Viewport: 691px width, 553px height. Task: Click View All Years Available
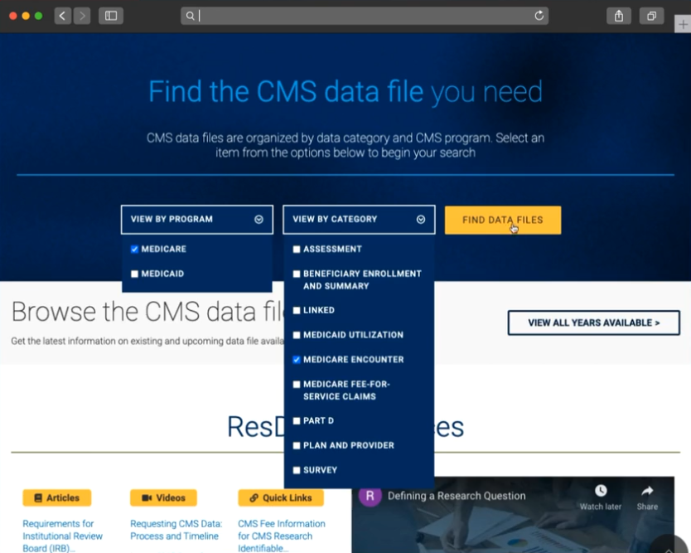click(593, 323)
